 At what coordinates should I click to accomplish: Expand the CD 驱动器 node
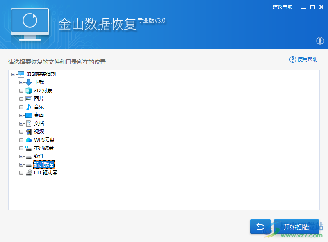coord(21,173)
